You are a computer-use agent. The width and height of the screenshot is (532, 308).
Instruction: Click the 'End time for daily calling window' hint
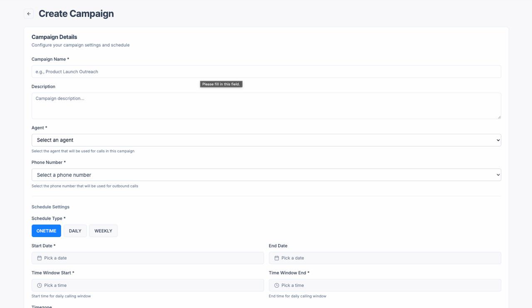pyautogui.click(x=298, y=296)
